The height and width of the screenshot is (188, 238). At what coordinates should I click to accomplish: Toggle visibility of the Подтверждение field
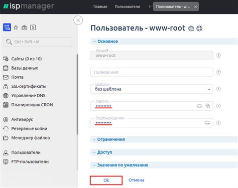point(207,123)
